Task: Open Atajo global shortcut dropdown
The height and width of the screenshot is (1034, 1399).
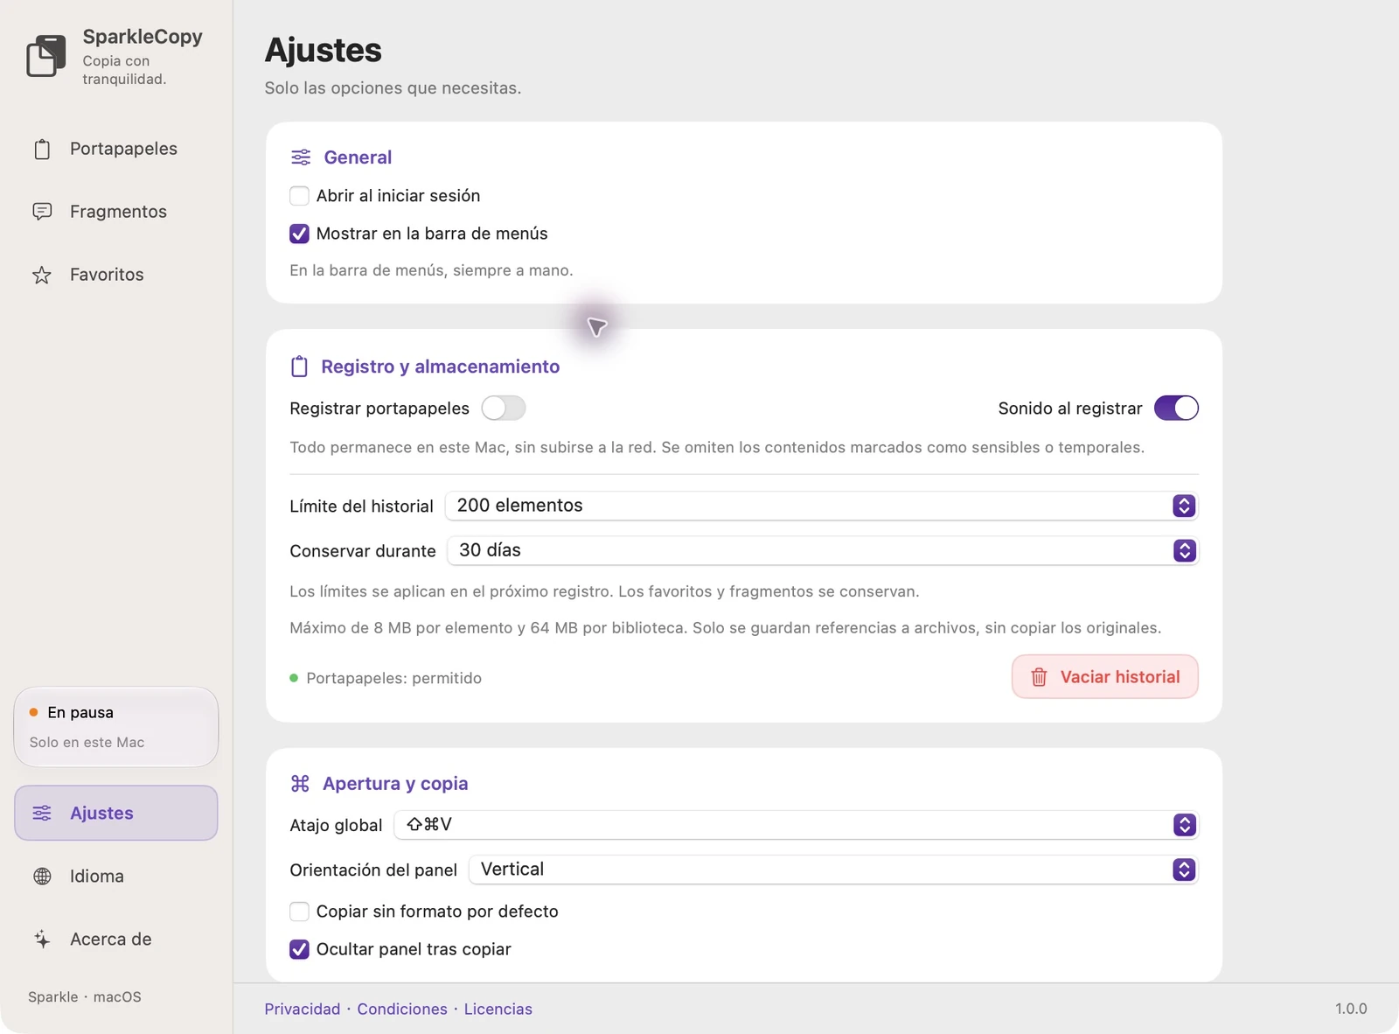Action: click(796, 825)
